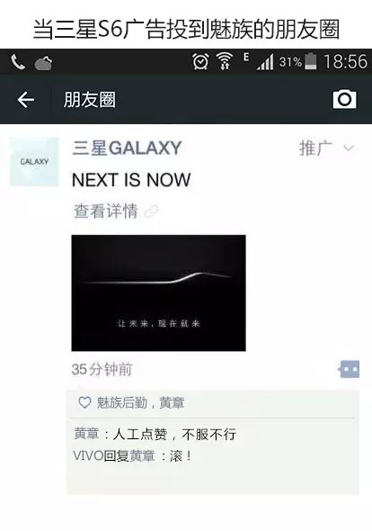
Task: Tap the battery 31% indicator
Action: (x=297, y=62)
